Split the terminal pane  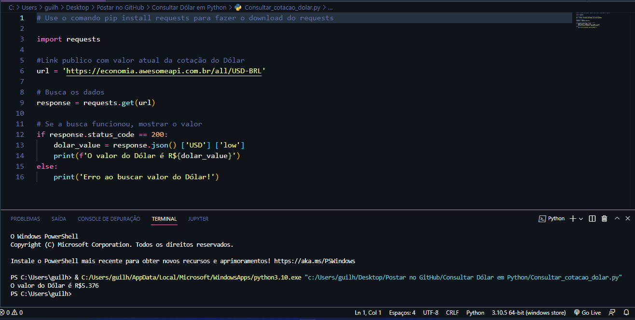click(x=593, y=219)
